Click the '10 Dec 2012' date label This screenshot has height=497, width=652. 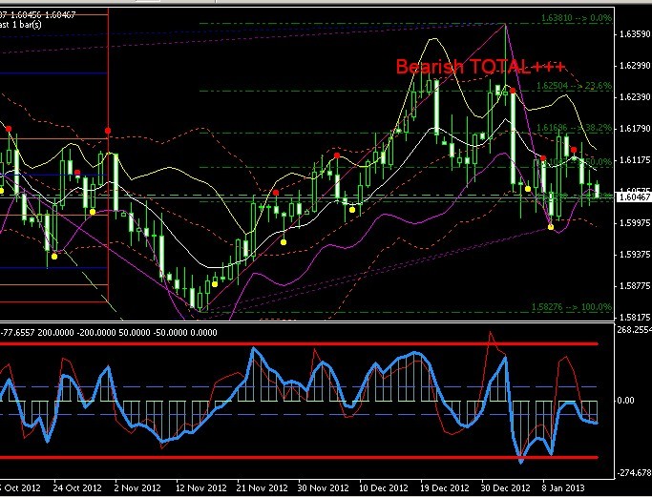point(384,487)
